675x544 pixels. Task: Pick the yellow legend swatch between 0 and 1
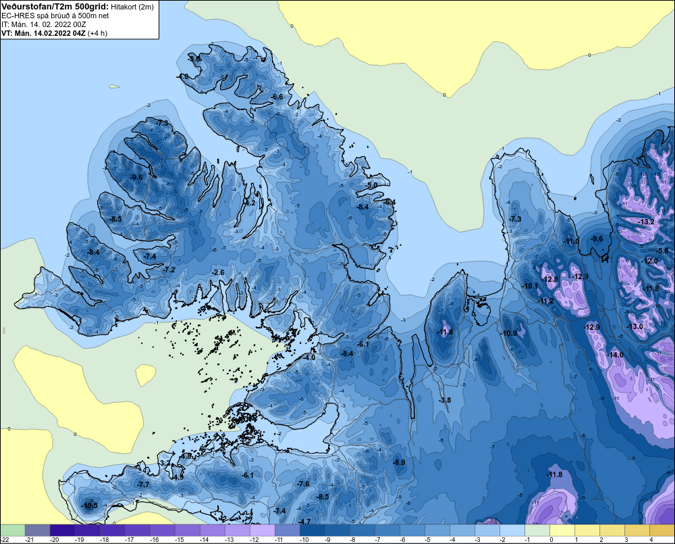(x=563, y=530)
